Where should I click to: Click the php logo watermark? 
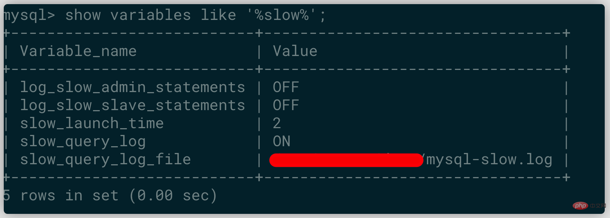point(580,206)
